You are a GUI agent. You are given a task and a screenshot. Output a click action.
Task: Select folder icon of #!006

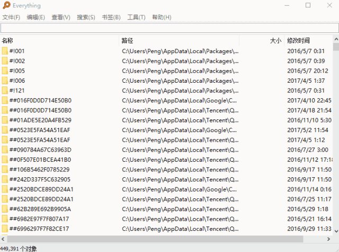point(5,81)
